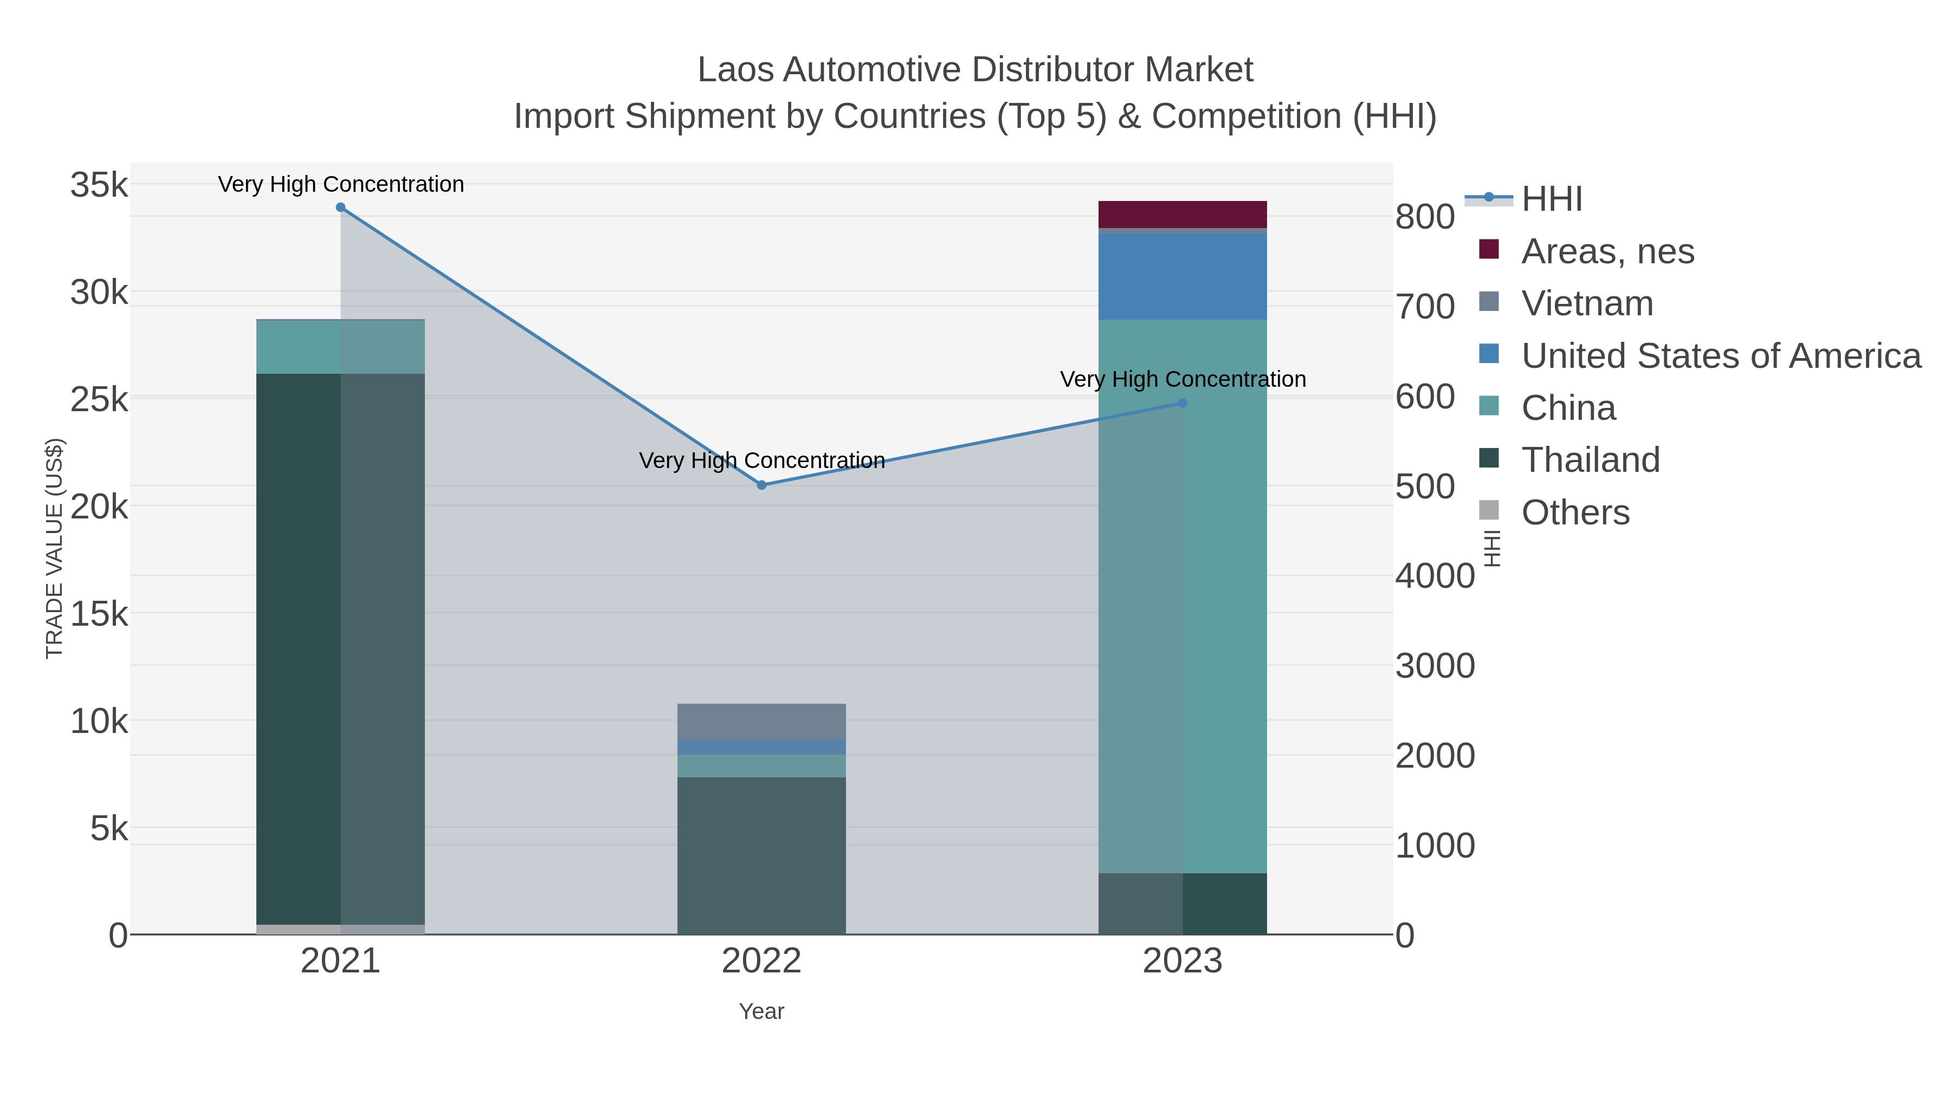This screenshot has height=1097, width=1951.
Task: Click the Very High Concentration label above 2022
Action: point(762,460)
